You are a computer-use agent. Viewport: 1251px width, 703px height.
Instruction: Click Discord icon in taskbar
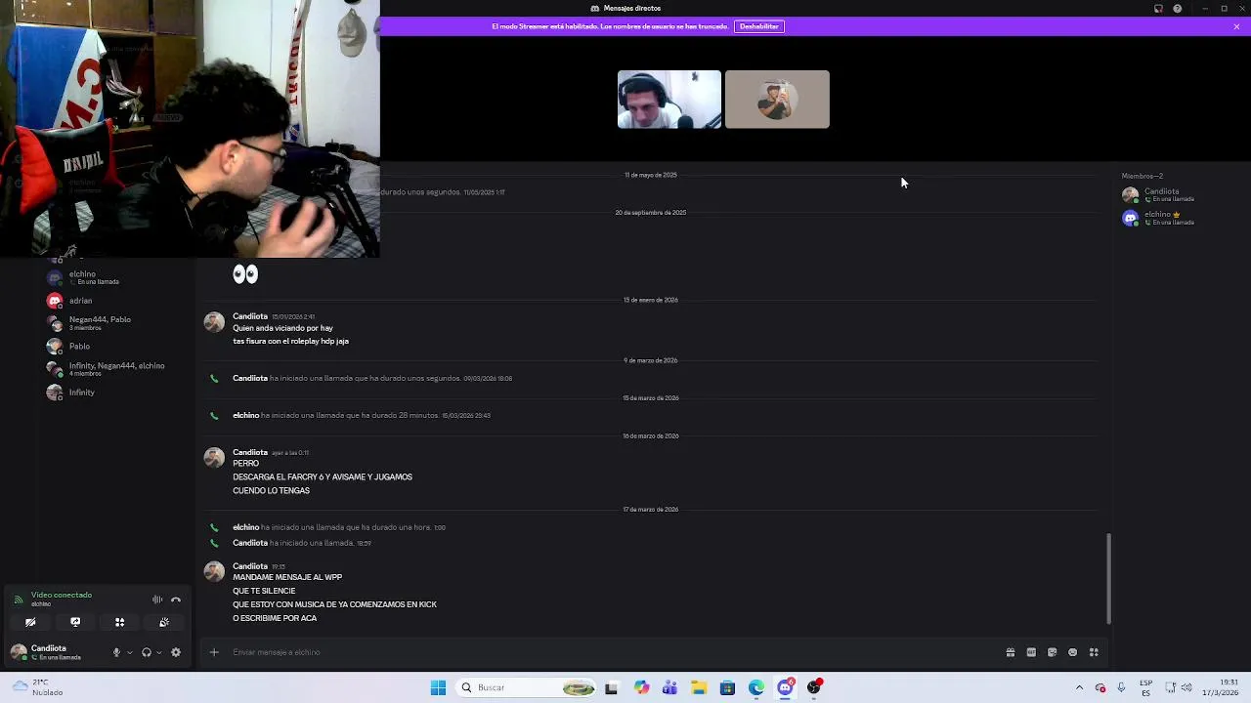(x=785, y=687)
